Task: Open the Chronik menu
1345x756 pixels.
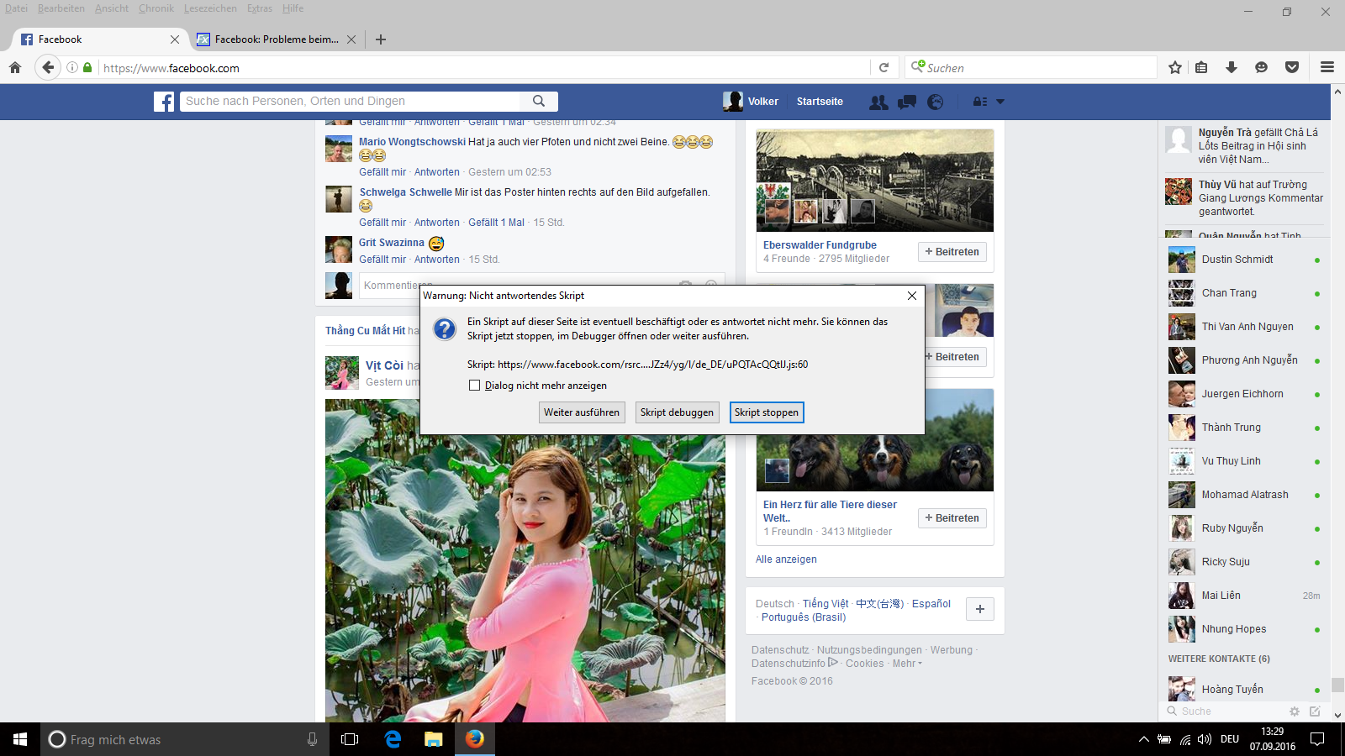Action: pyautogui.click(x=156, y=8)
